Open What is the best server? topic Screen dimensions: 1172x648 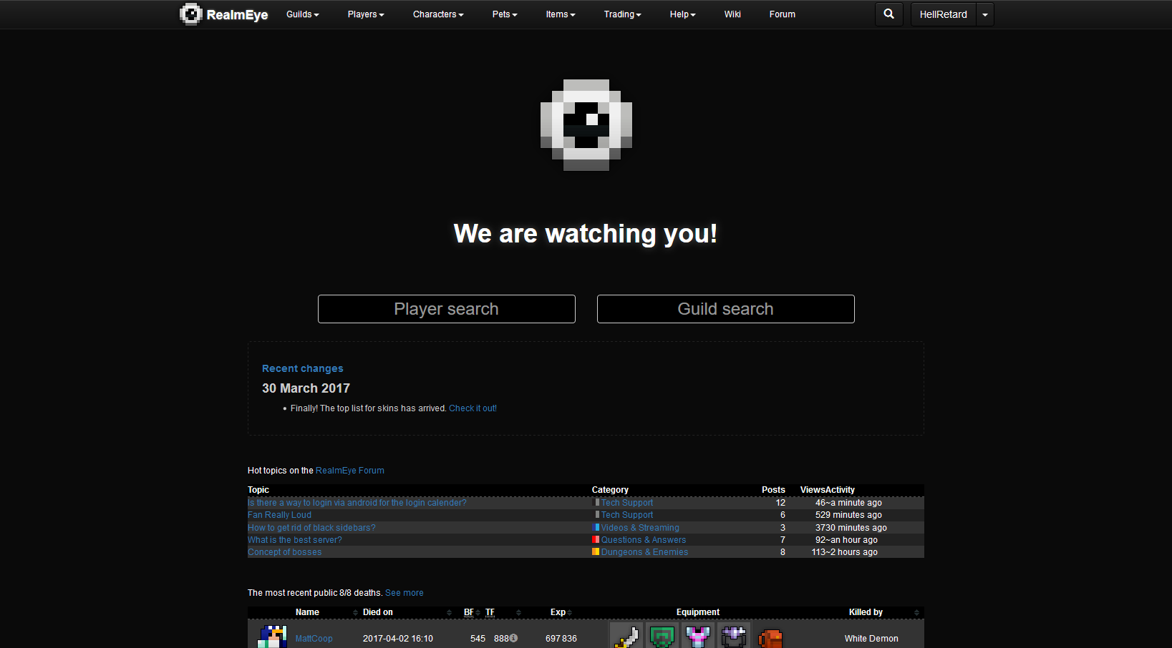[295, 540]
